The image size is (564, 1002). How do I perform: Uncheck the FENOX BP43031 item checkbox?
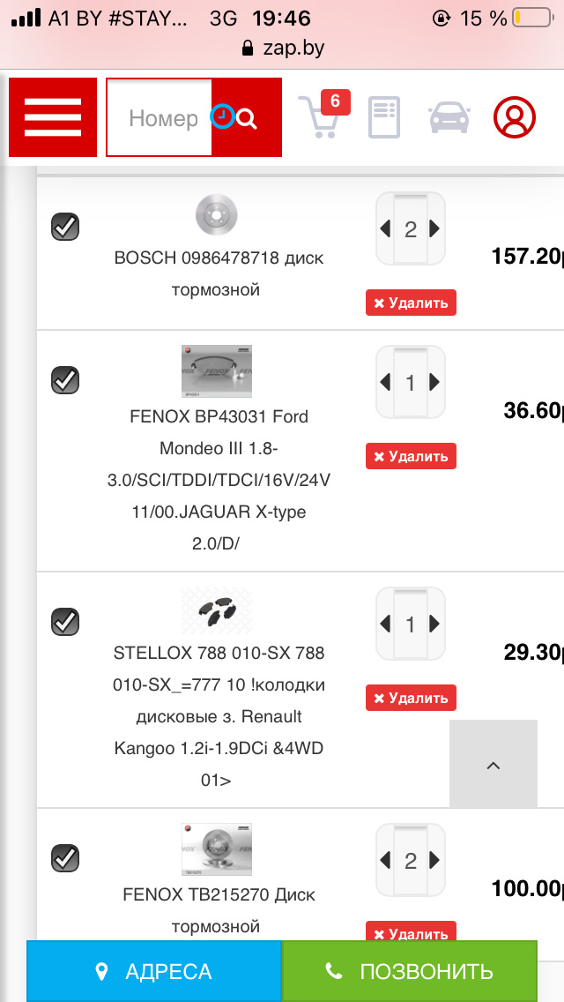[65, 380]
